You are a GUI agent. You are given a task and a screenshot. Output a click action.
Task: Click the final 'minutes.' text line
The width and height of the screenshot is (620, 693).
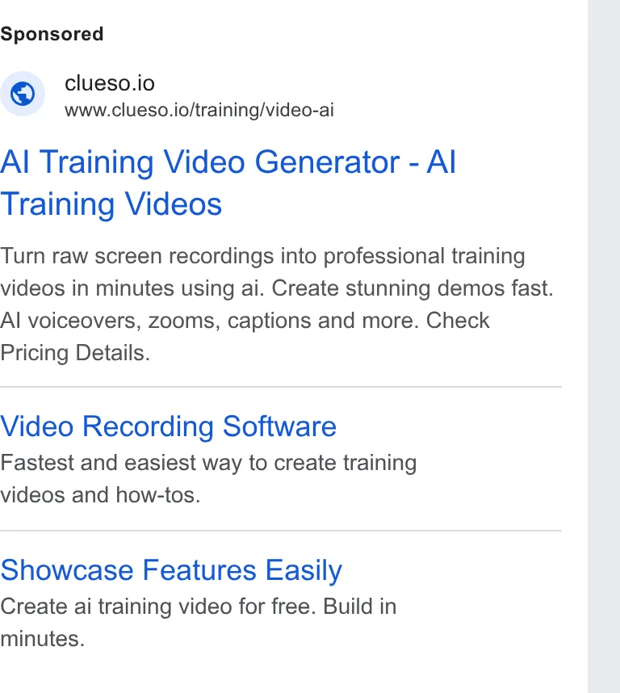[43, 639]
